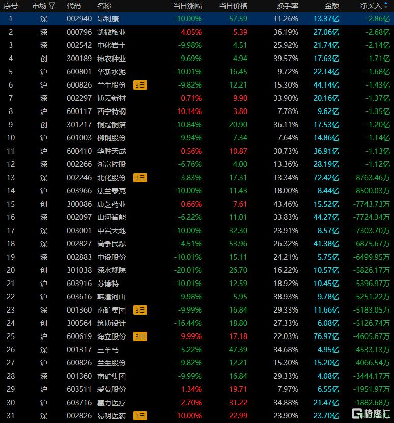The height and width of the screenshot is (423, 394).
Task: Click price cell 57.59
Action: [x=238, y=19]
